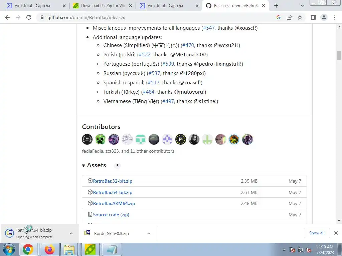Select the Releases dremin/RetroBar tab
The image size is (342, 256).
coord(235,6)
